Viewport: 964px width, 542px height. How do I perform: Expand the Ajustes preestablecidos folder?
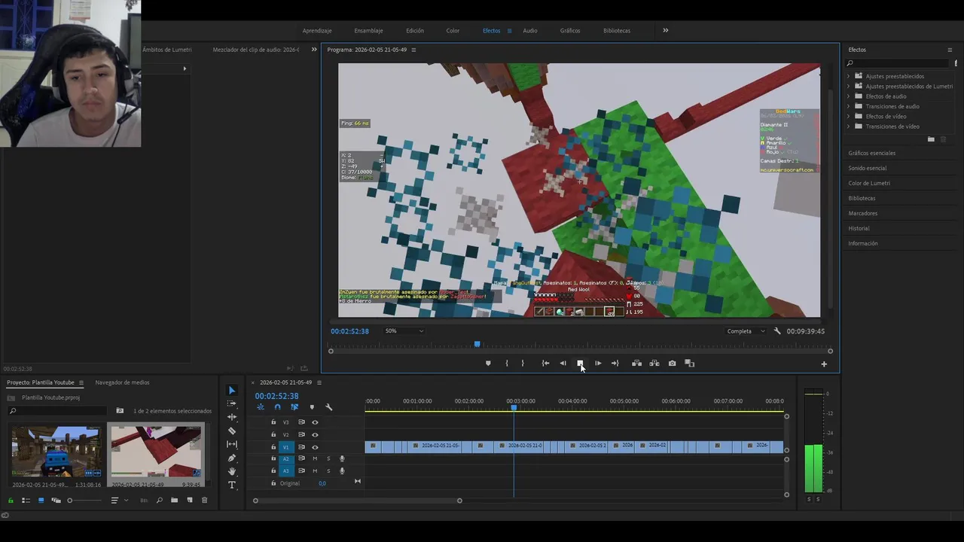(x=849, y=76)
